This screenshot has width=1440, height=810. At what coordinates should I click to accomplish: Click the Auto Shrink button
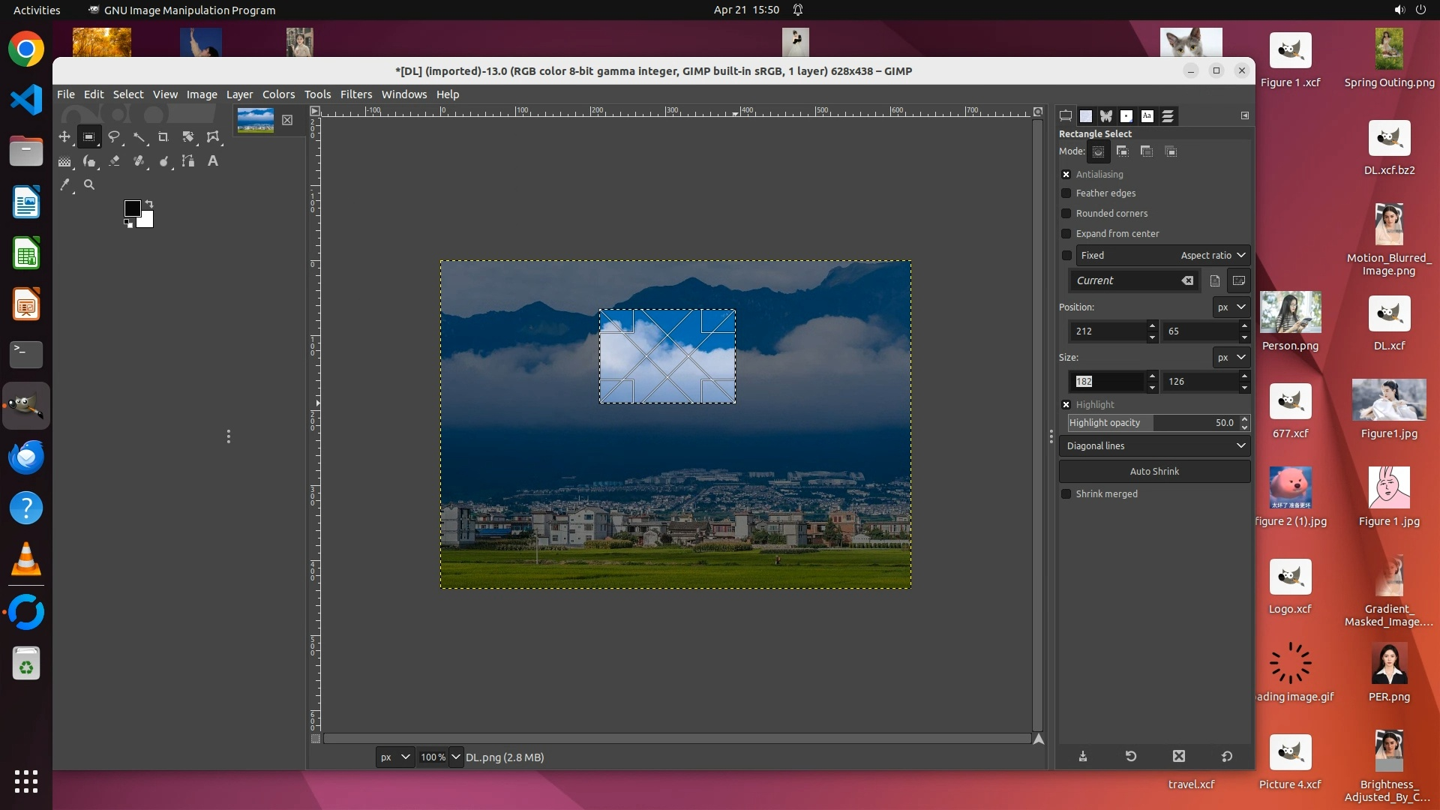(x=1154, y=471)
